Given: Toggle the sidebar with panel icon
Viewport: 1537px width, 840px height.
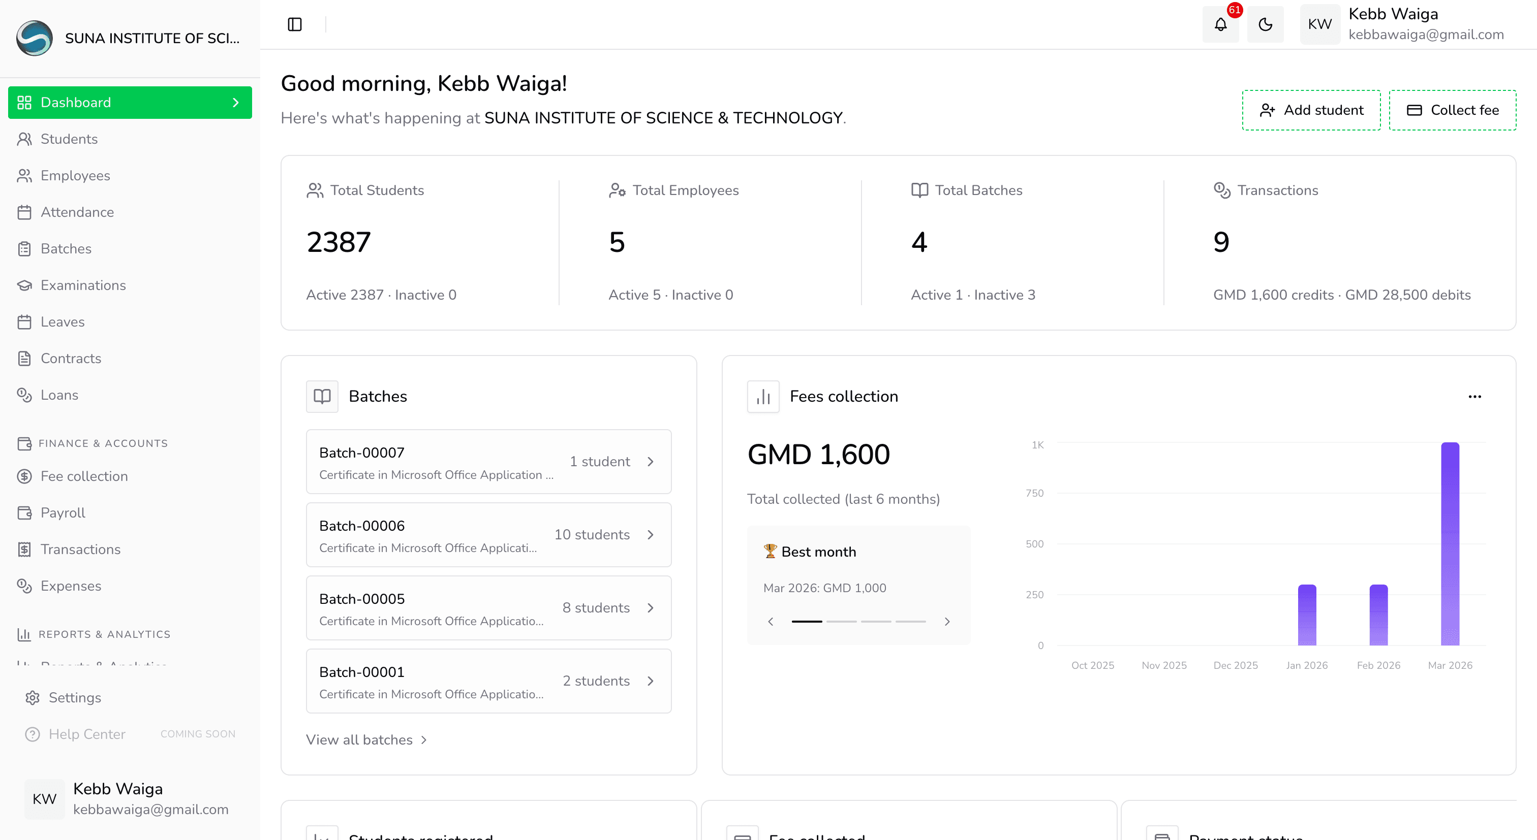Looking at the screenshot, I should pos(295,24).
